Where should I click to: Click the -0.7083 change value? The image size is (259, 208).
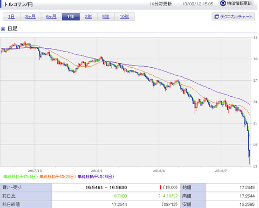[x=119, y=196]
